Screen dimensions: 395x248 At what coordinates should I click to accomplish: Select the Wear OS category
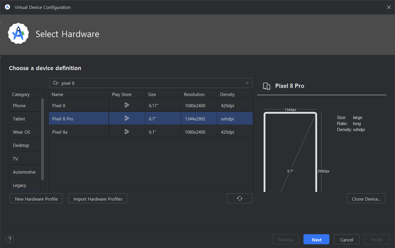point(25,132)
